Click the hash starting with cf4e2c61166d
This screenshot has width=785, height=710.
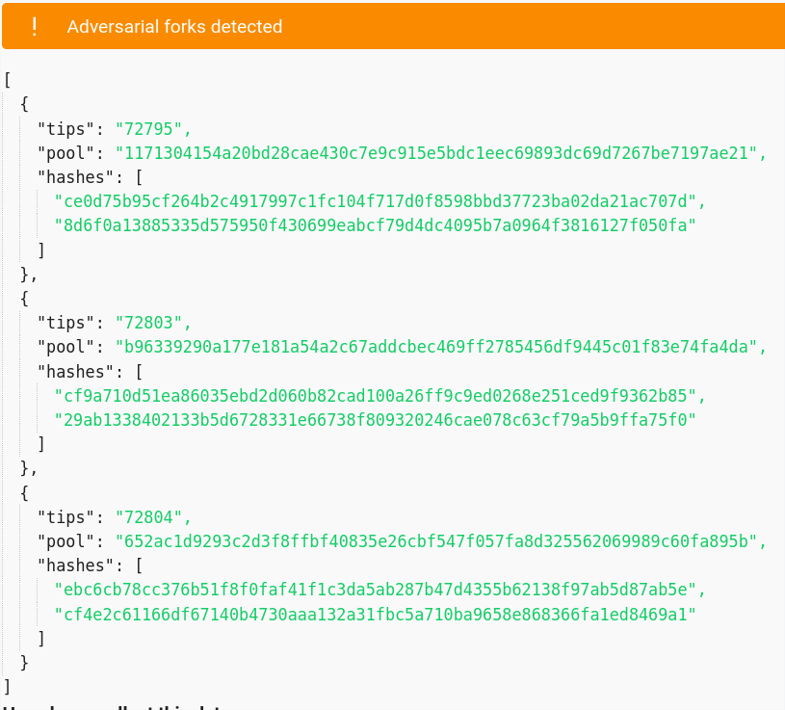(376, 615)
